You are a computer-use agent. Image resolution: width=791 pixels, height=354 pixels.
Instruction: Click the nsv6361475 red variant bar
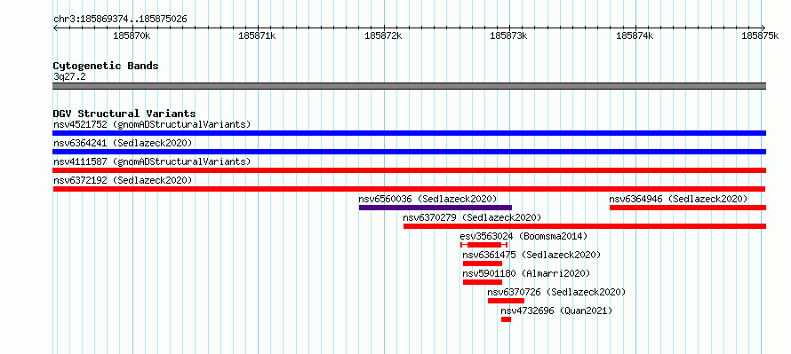click(483, 264)
